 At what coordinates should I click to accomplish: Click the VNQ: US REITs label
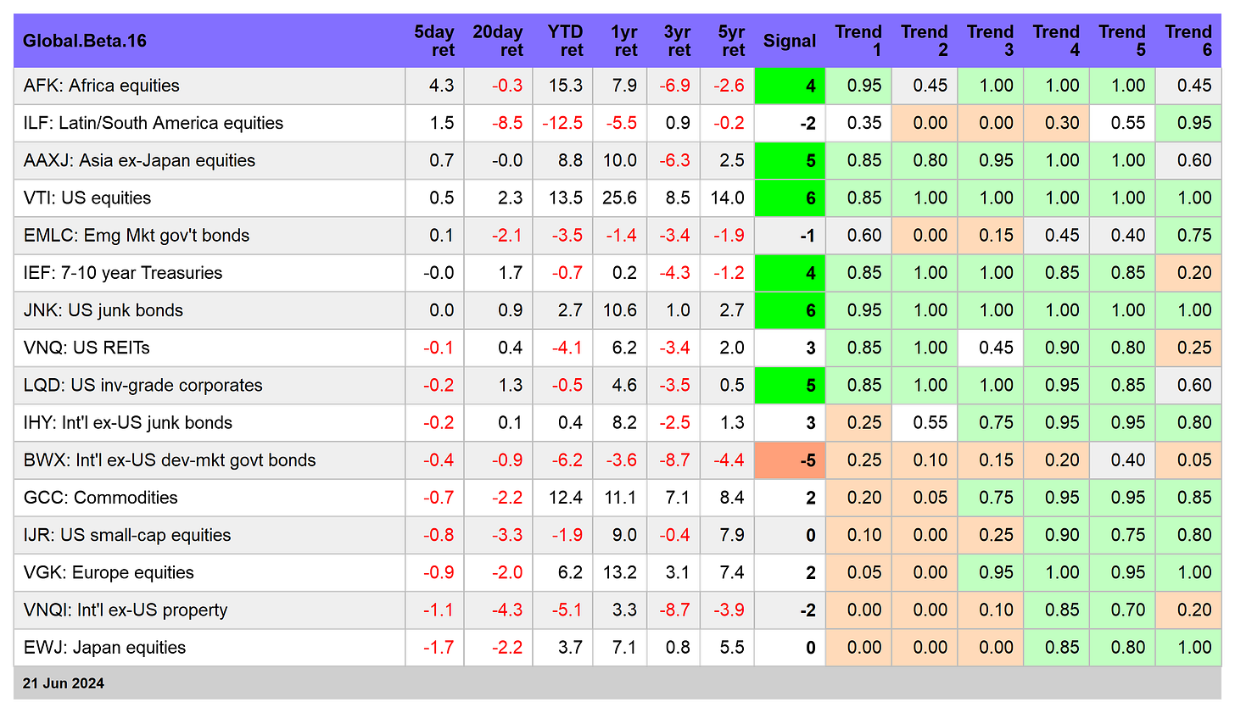87,348
